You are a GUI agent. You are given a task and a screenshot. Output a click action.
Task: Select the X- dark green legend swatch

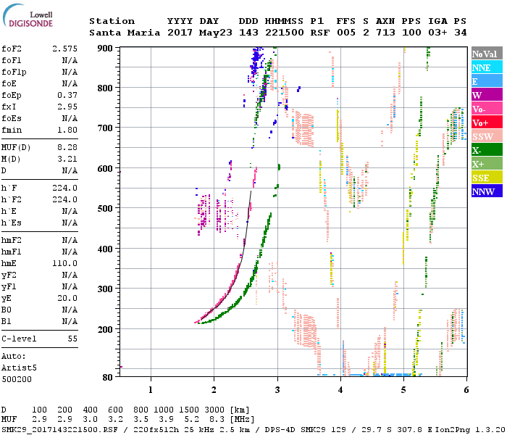[487, 150]
